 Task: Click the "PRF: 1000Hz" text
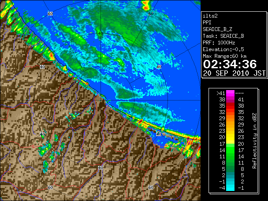tap(219, 43)
